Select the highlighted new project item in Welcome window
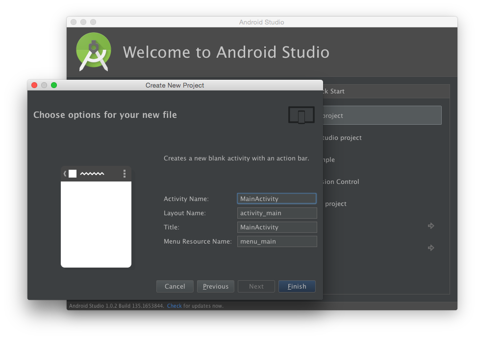The width and height of the screenshot is (478, 339). tap(382, 115)
